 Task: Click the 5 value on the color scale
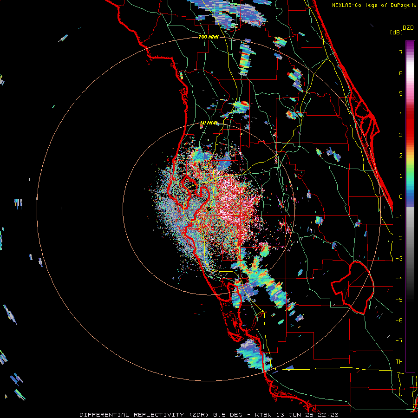(401, 93)
